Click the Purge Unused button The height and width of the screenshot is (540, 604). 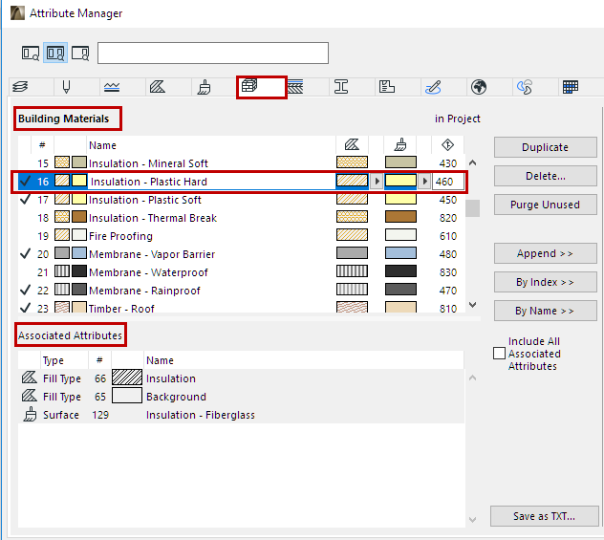pos(545,205)
